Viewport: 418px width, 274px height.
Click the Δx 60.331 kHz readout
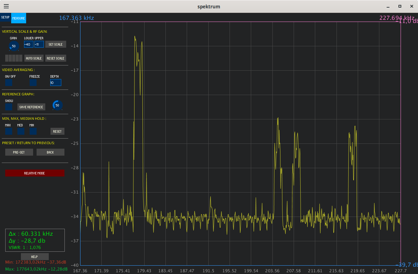tap(31, 234)
